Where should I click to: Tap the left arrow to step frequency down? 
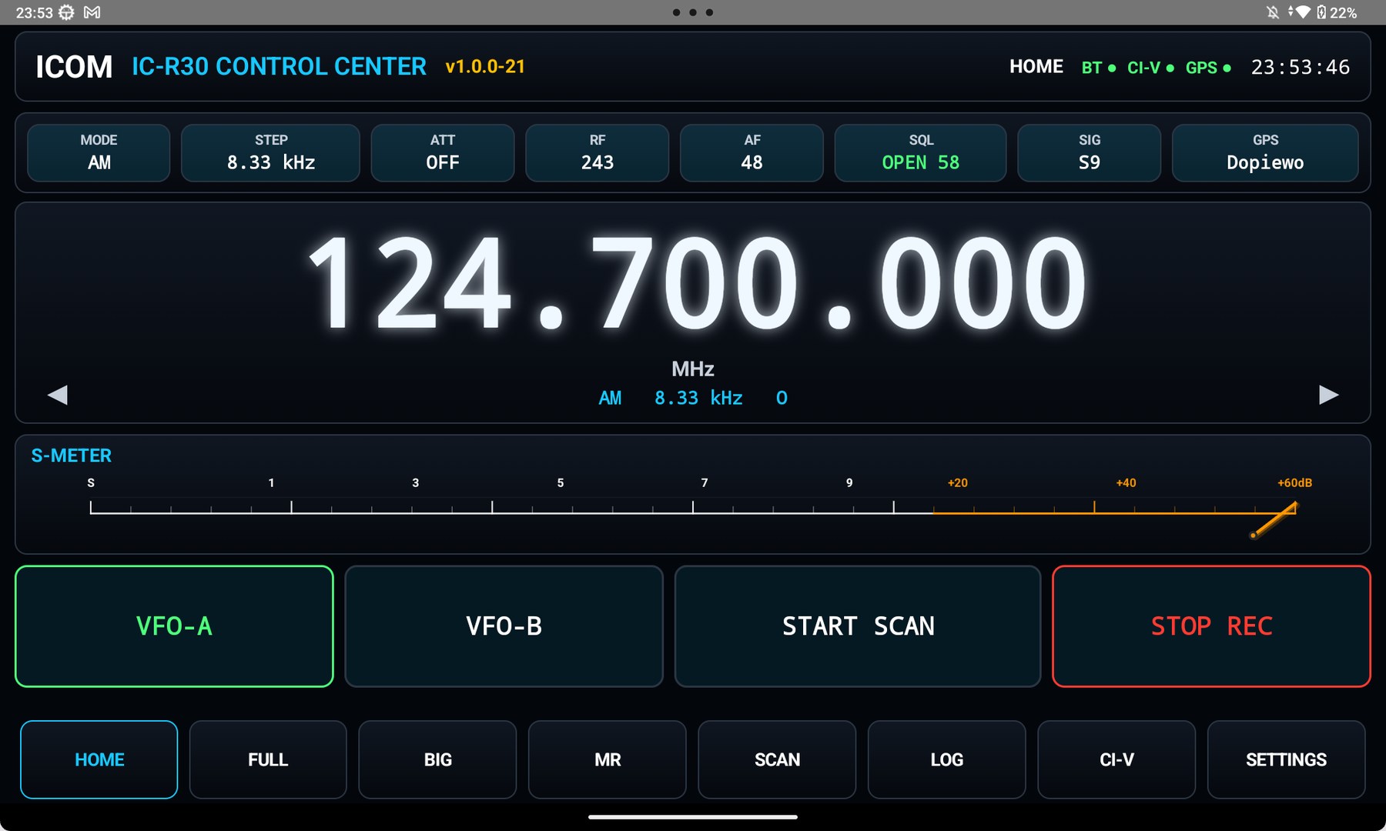(58, 395)
